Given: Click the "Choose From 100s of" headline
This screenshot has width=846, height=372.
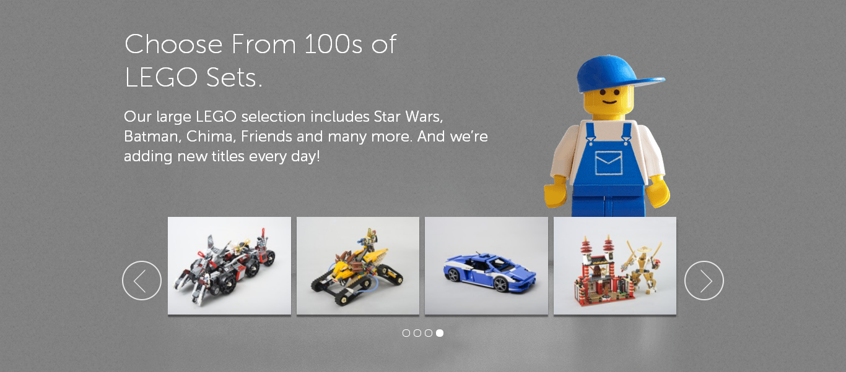Looking at the screenshot, I should [260, 44].
